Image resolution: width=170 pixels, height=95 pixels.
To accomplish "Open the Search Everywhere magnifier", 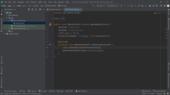I will point(161,6).
